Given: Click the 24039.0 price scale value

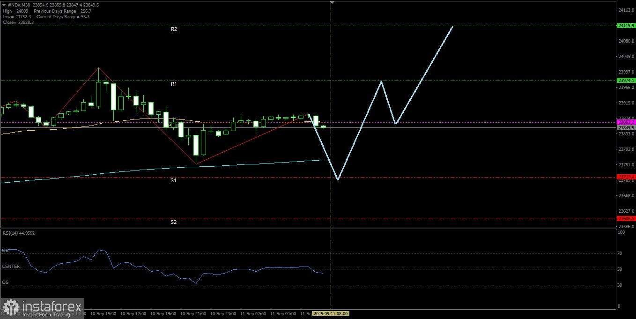Looking at the screenshot, I should pyautogui.click(x=626, y=57).
